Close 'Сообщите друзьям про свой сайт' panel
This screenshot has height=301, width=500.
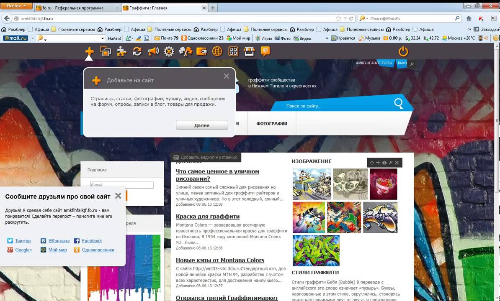[x=118, y=196]
